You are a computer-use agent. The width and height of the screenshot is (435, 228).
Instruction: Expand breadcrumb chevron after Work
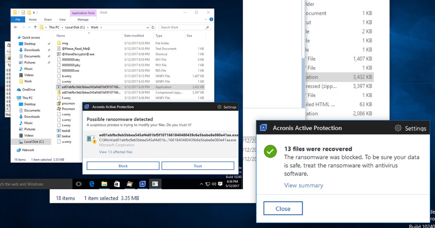tap(101, 27)
